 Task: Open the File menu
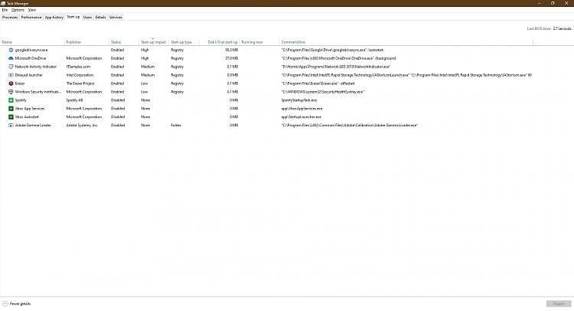(5, 10)
